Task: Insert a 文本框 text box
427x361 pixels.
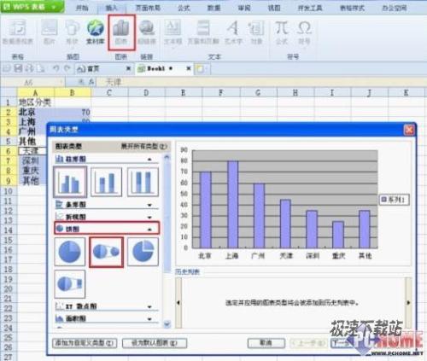Action: pyautogui.click(x=173, y=32)
